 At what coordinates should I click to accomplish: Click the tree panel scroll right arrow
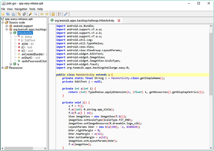pyautogui.click(x=45, y=148)
